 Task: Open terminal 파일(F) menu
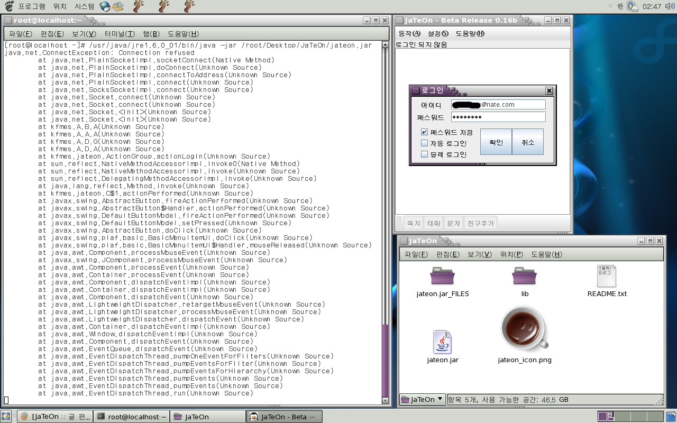pyautogui.click(x=21, y=34)
